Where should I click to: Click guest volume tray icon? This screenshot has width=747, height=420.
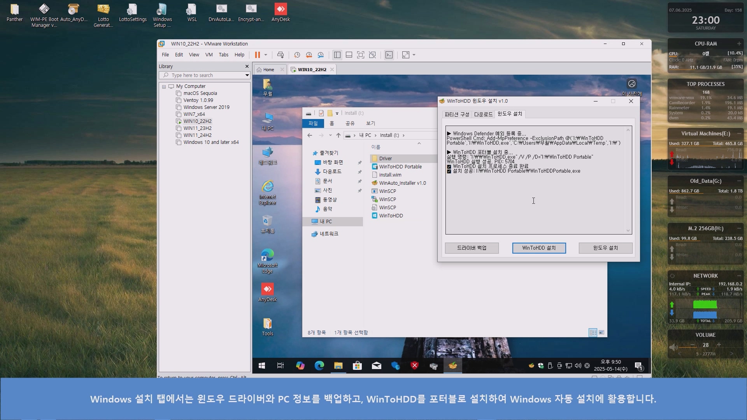pyautogui.click(x=578, y=366)
